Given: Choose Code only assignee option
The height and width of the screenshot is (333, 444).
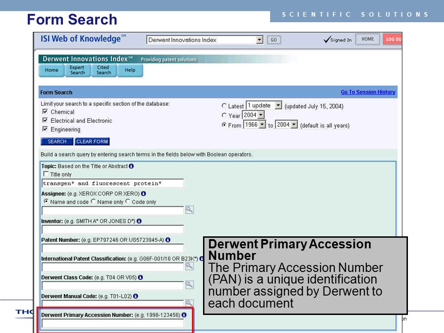Looking at the screenshot, I should coord(128,201).
